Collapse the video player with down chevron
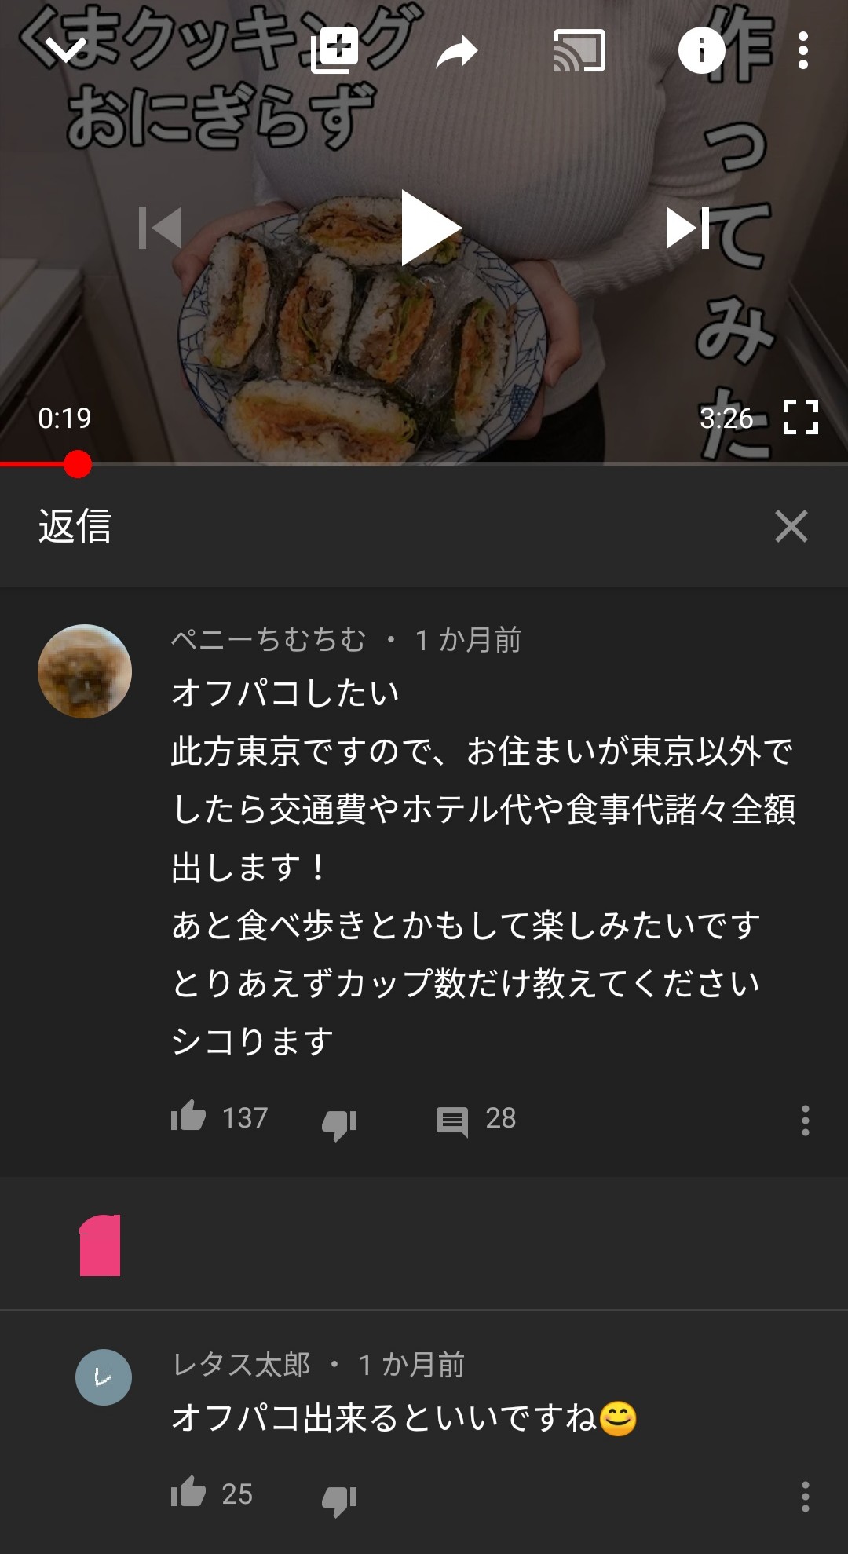The height and width of the screenshot is (1554, 848). click(x=66, y=50)
